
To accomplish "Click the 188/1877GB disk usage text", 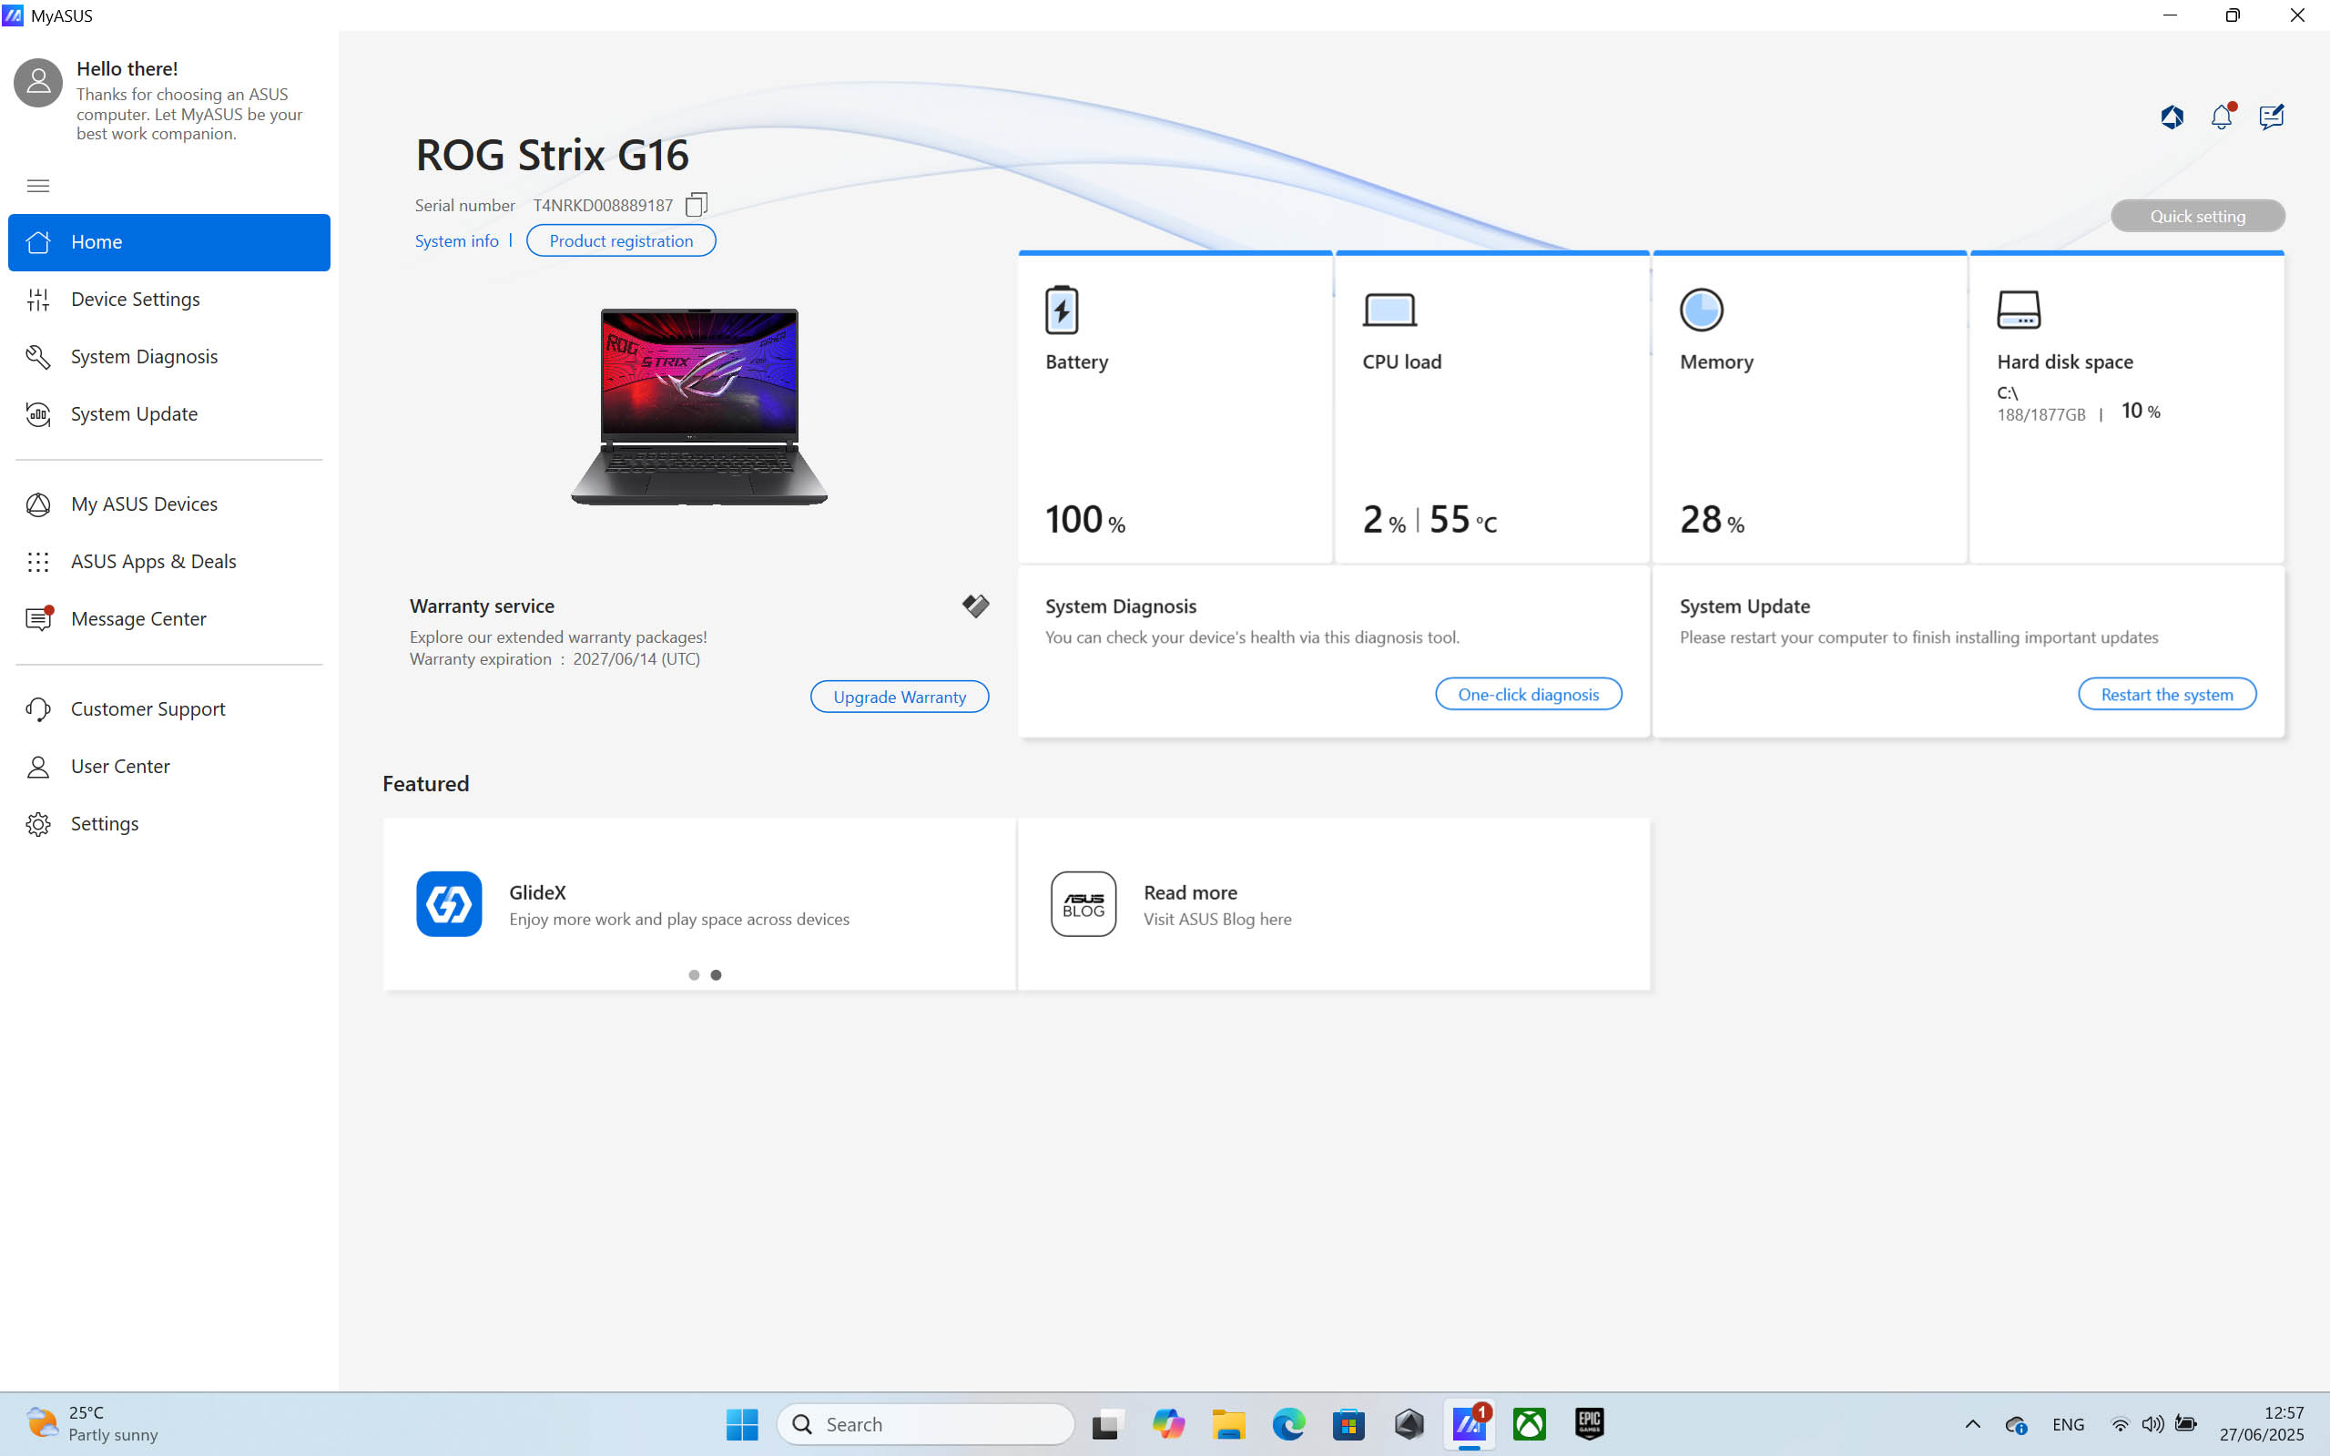I will tap(2041, 415).
